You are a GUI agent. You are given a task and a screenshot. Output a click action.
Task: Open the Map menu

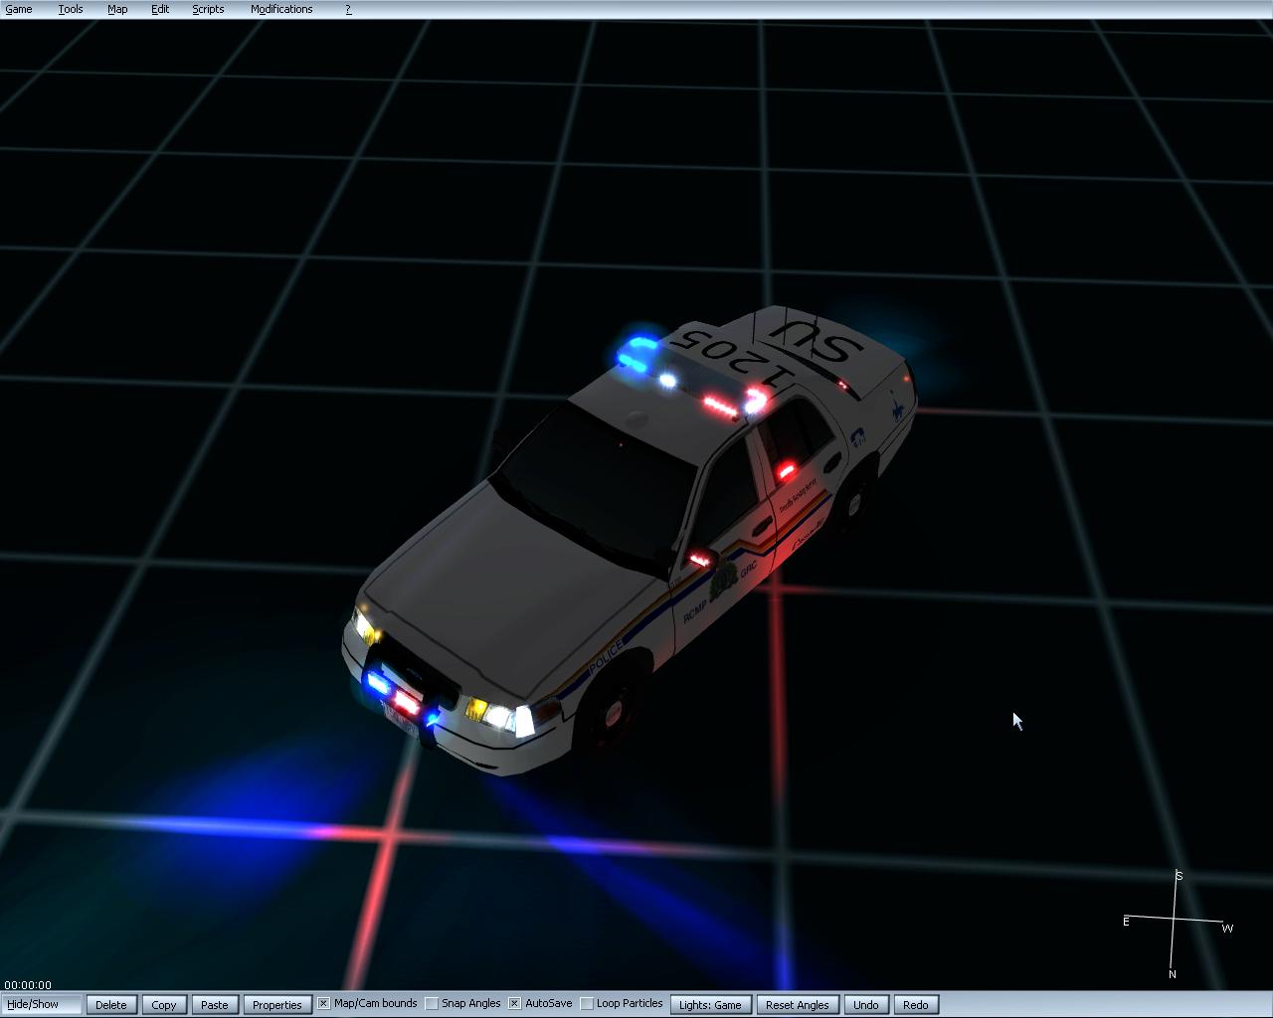click(x=117, y=9)
